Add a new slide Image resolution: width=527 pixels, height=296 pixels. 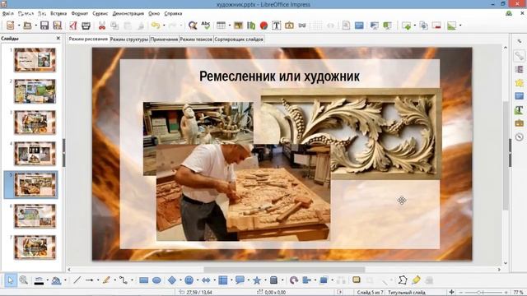(406, 25)
